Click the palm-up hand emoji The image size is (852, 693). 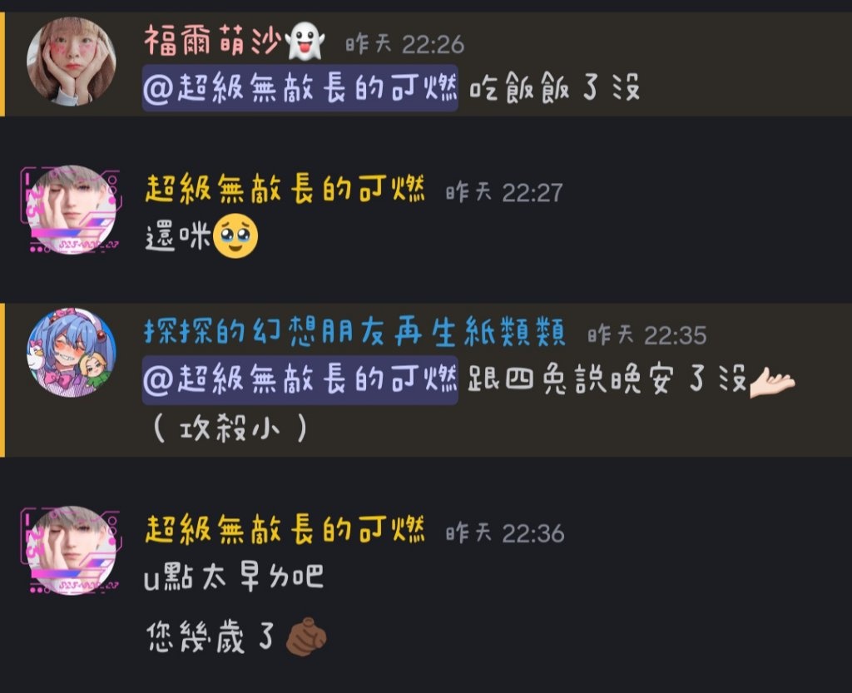click(772, 382)
